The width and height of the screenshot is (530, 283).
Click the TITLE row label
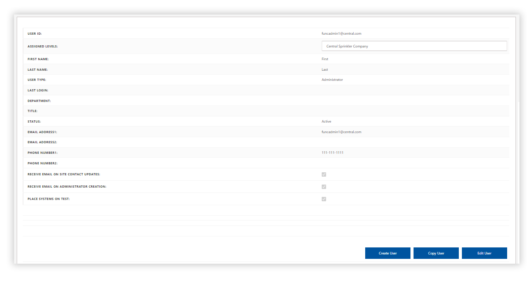tap(33, 111)
